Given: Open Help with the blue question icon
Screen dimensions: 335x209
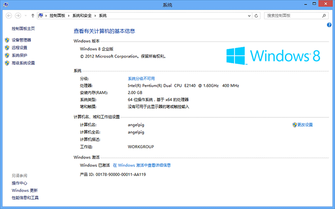Looking at the screenshot, I should 329,25.
